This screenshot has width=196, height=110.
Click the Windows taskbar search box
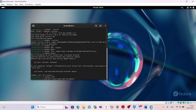[50, 107]
